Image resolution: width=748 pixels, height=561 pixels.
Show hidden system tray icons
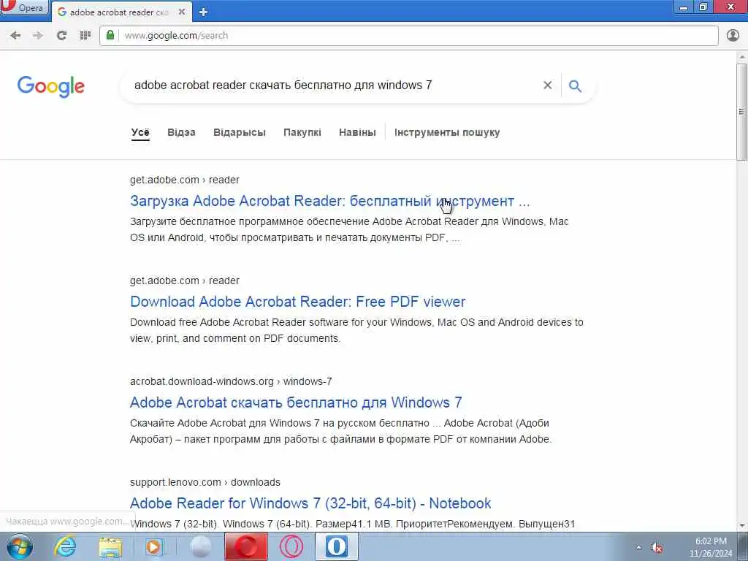coord(638,547)
